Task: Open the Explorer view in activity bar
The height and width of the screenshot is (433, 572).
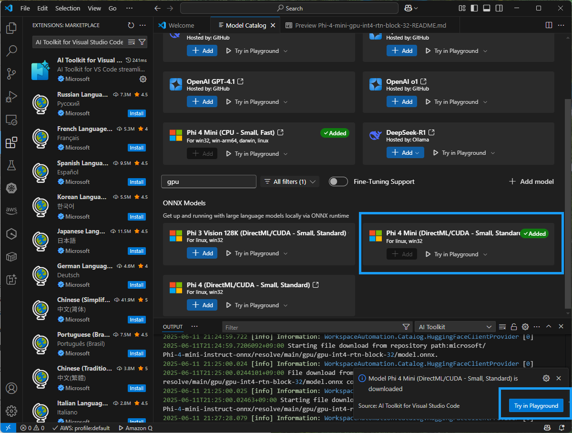Action: tap(11, 28)
